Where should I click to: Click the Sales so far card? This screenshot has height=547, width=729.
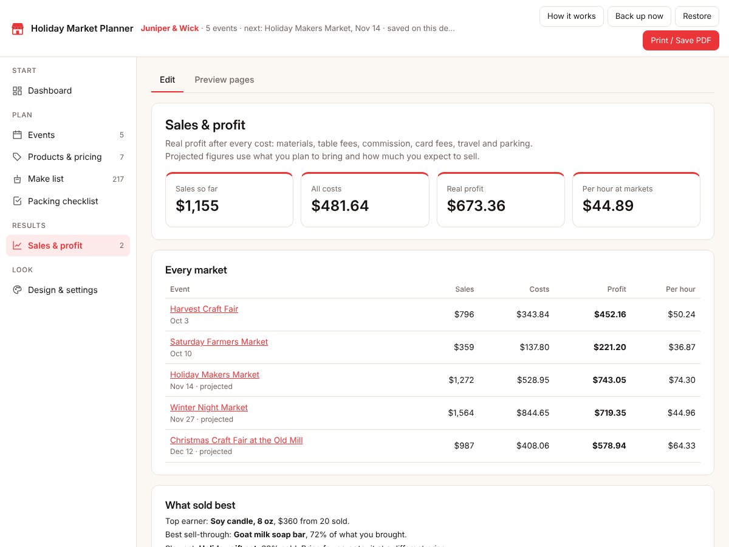click(x=229, y=199)
